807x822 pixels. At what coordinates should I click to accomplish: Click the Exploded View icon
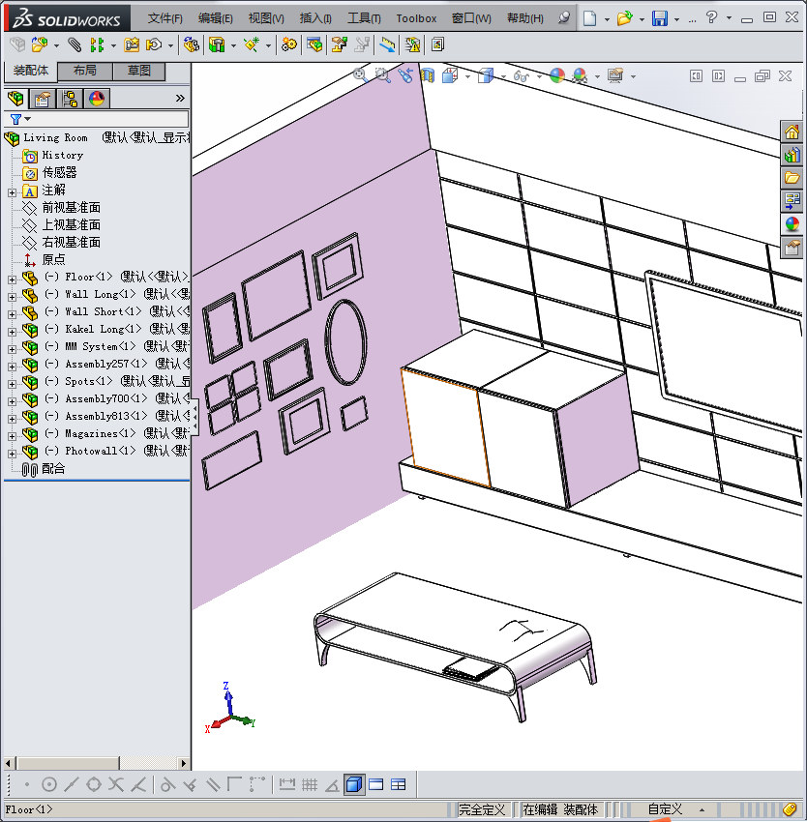pyautogui.click(x=340, y=45)
